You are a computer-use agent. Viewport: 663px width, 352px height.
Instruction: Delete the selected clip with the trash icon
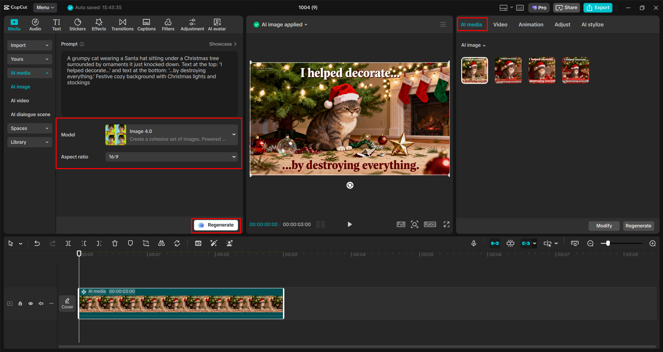(115, 243)
